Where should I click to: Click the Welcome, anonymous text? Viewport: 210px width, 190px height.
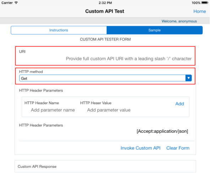(x=179, y=21)
